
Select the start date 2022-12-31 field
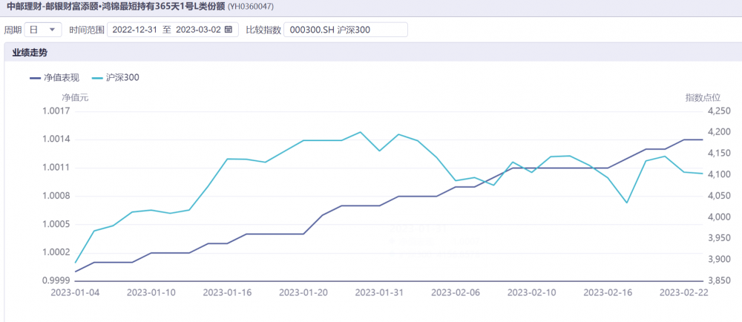[136, 30]
